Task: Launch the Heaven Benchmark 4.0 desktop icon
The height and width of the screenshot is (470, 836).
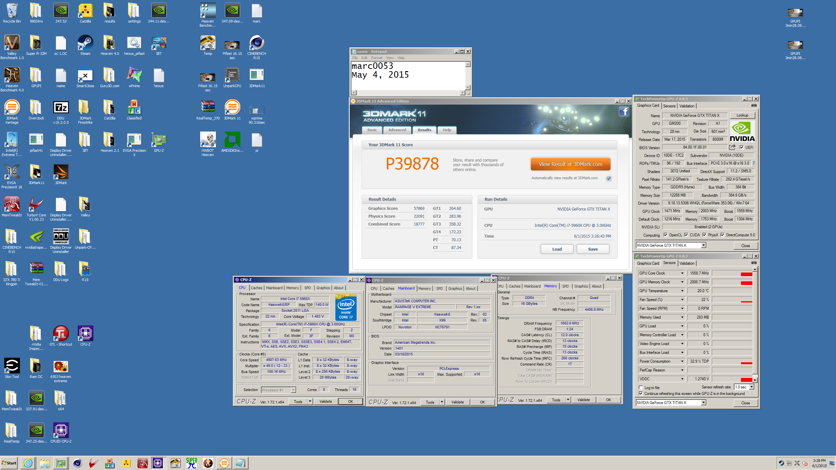Action: pyautogui.click(x=12, y=80)
